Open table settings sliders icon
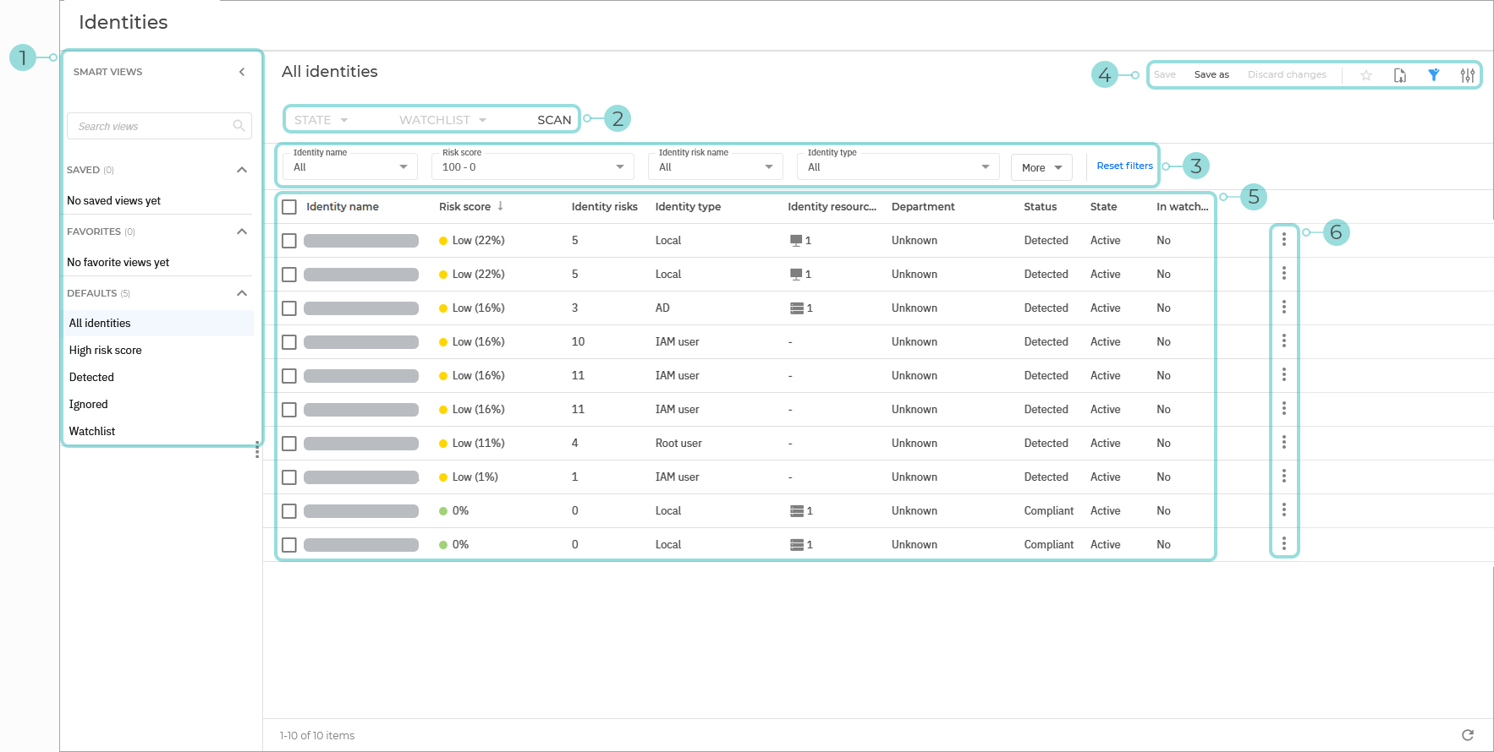The width and height of the screenshot is (1494, 752). pos(1468,75)
